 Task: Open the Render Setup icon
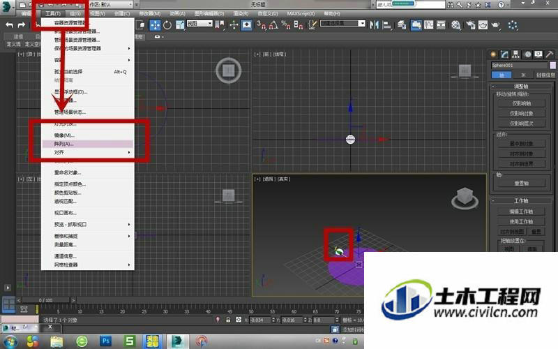tap(470, 25)
